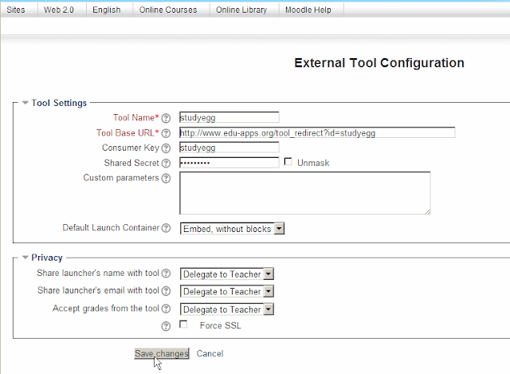Image resolution: width=510 pixels, height=374 pixels.
Task: Open help for Custom parameters
Action: coord(166,179)
